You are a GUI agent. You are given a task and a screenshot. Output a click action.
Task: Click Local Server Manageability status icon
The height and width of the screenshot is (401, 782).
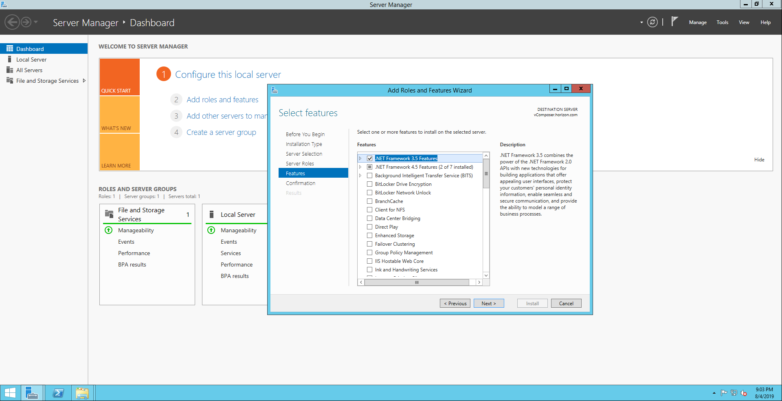(211, 230)
